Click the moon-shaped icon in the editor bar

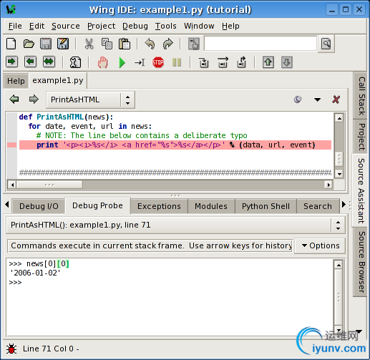pyautogui.click(x=298, y=99)
